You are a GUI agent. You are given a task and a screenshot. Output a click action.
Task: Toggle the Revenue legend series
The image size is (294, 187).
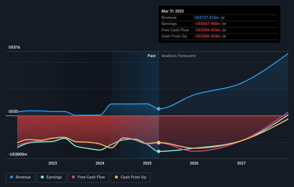pos(20,177)
